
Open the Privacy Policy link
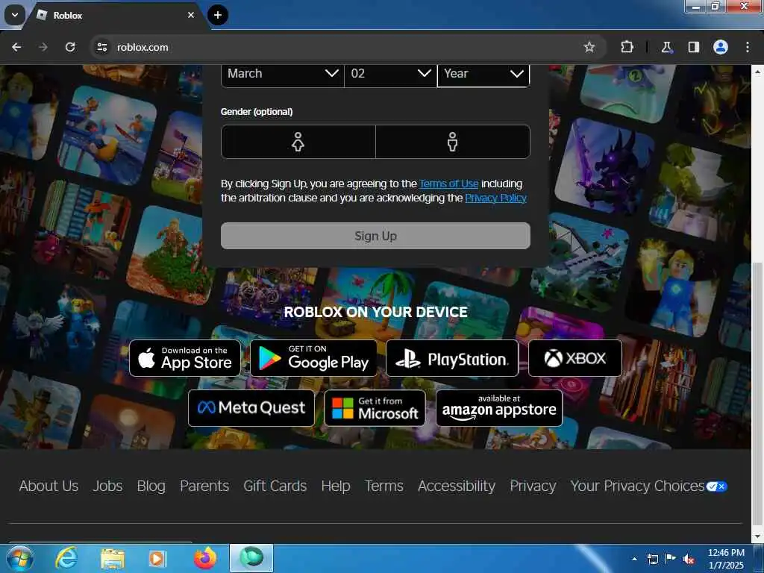tap(495, 198)
